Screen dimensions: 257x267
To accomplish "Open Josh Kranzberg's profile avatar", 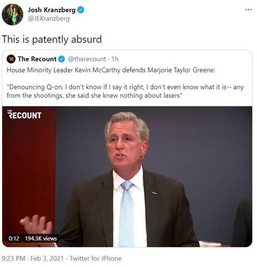I will [x=12, y=14].
